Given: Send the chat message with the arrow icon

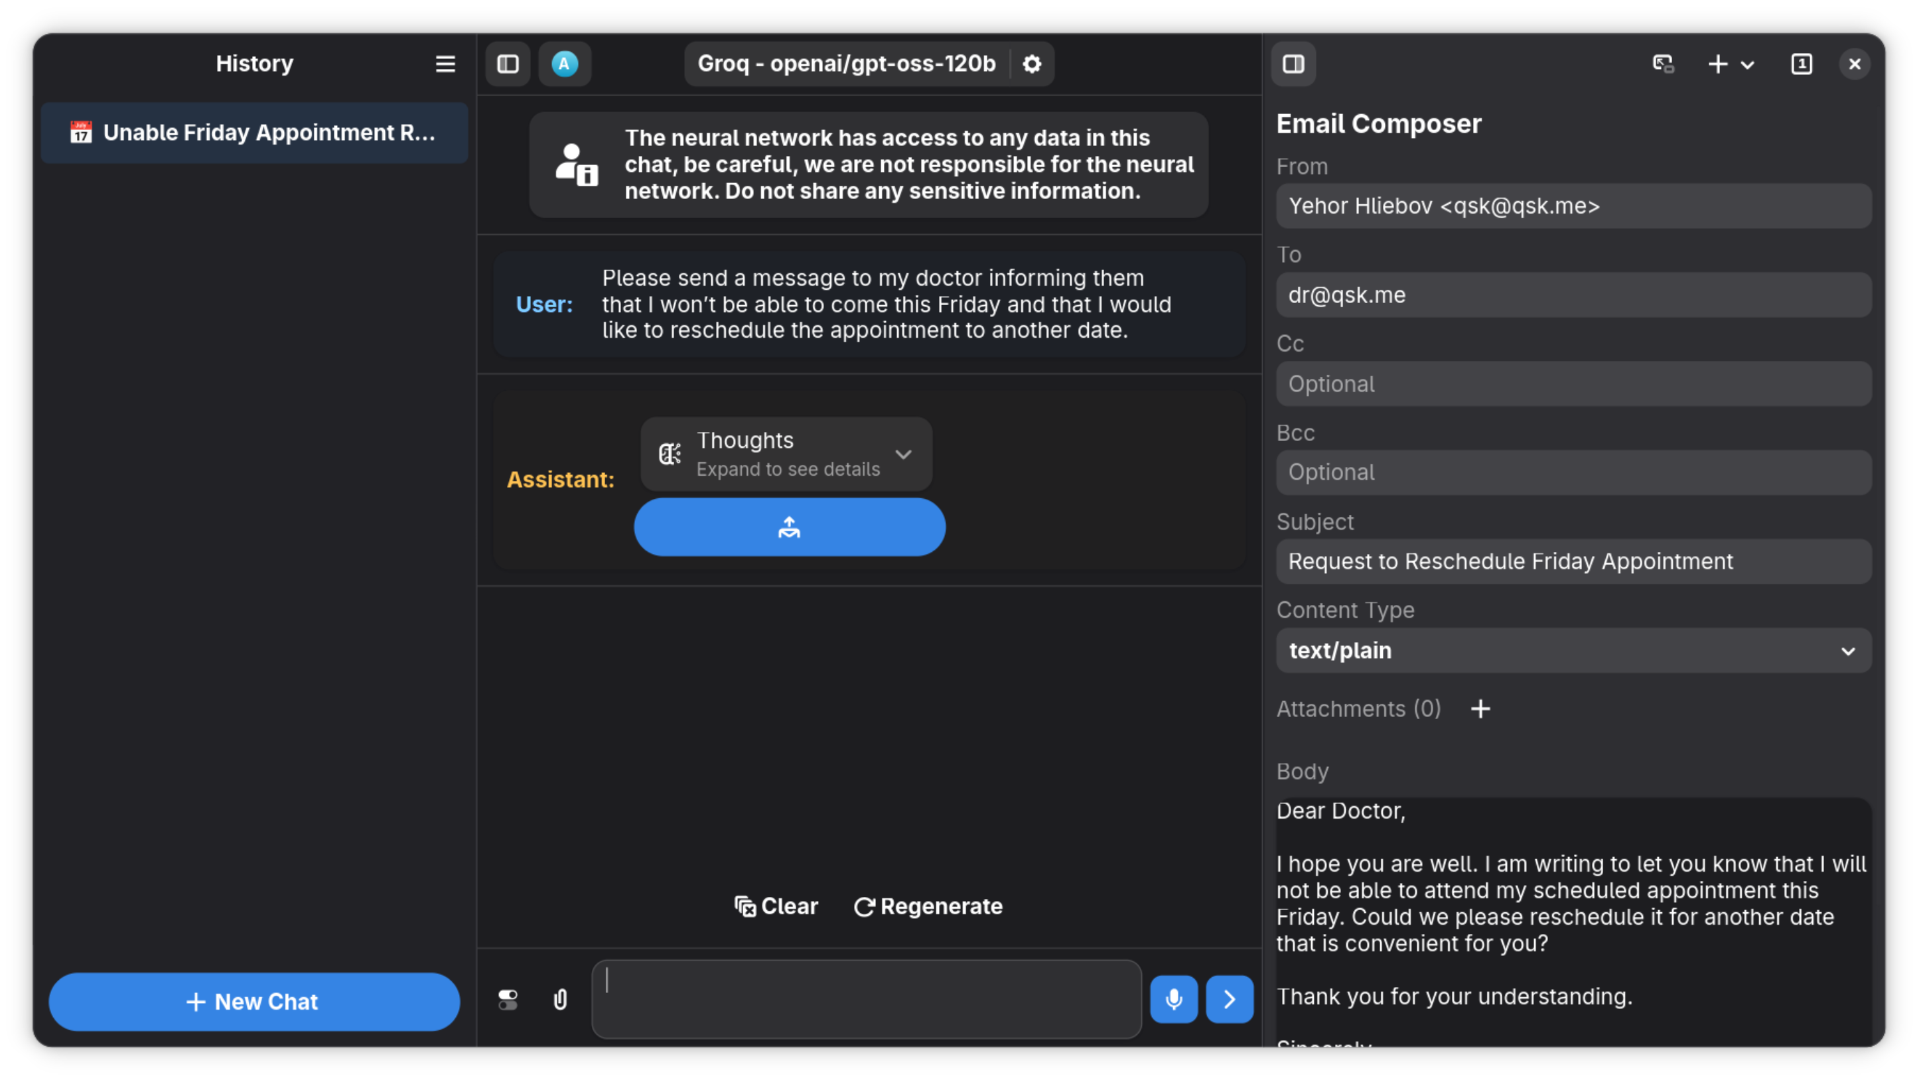Looking at the screenshot, I should [1228, 1000].
